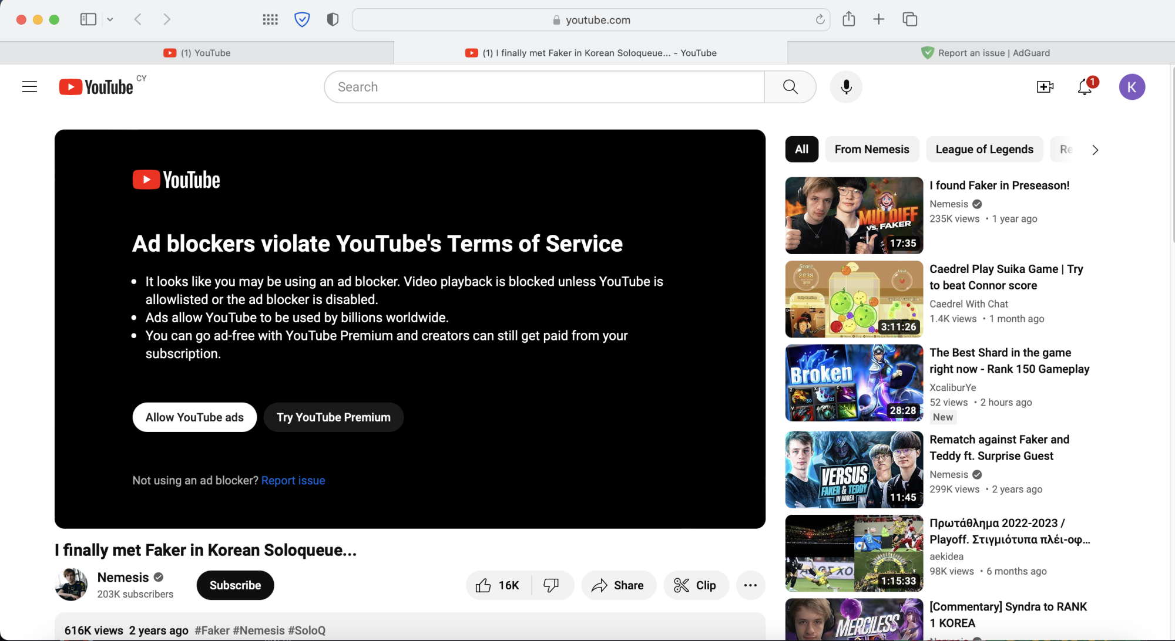Switch to the Report an issue AdGuard tab
This screenshot has height=641, width=1175.
[x=985, y=52]
